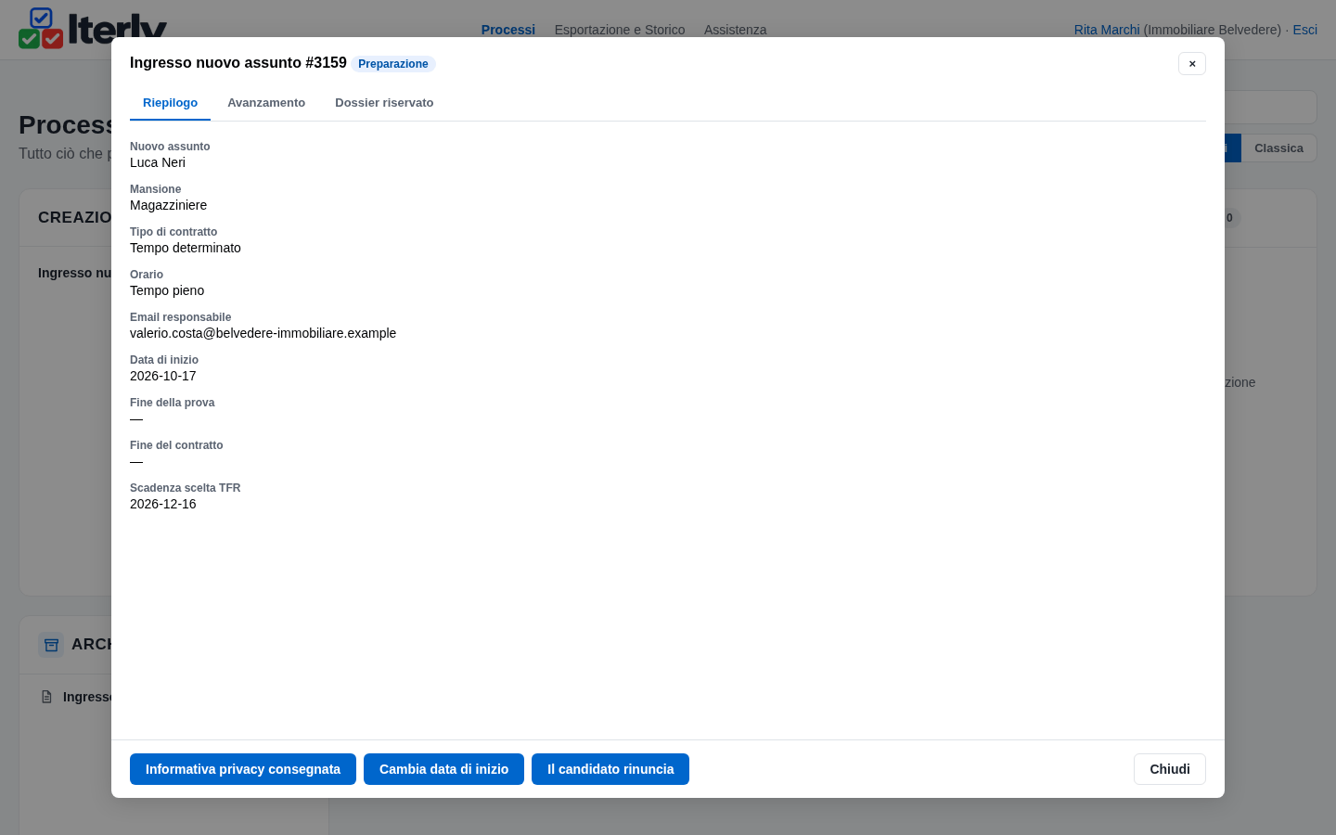The width and height of the screenshot is (1336, 835).
Task: Switch to the Classica view toggle
Action: click(1278, 148)
